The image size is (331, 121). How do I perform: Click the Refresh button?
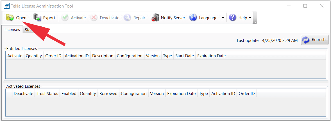point(314,40)
